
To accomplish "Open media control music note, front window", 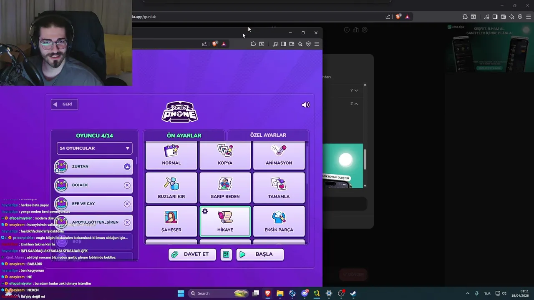I will 275,44.
